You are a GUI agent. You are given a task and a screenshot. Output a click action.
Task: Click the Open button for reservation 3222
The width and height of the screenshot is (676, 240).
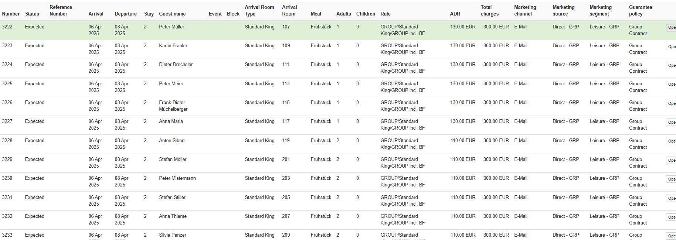[671, 28]
